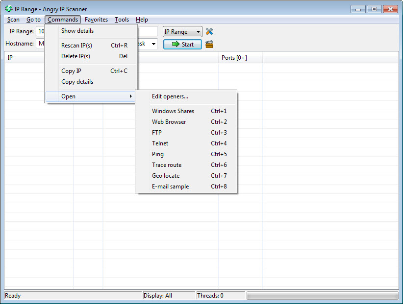403x304 pixels.
Task: Open the netmask dropdown arrow
Action: pos(153,44)
